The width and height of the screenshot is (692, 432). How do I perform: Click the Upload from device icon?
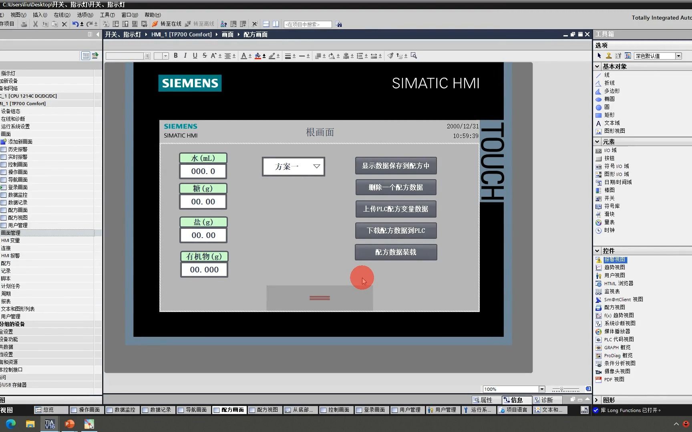coord(125,24)
